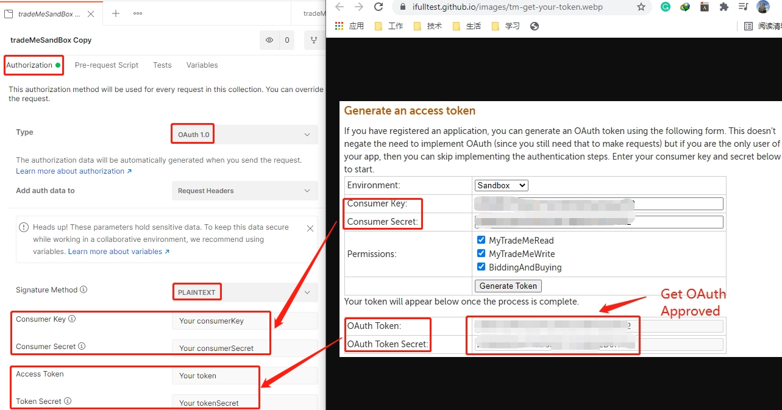
Task: Open the Variables tab
Action: [x=202, y=65]
